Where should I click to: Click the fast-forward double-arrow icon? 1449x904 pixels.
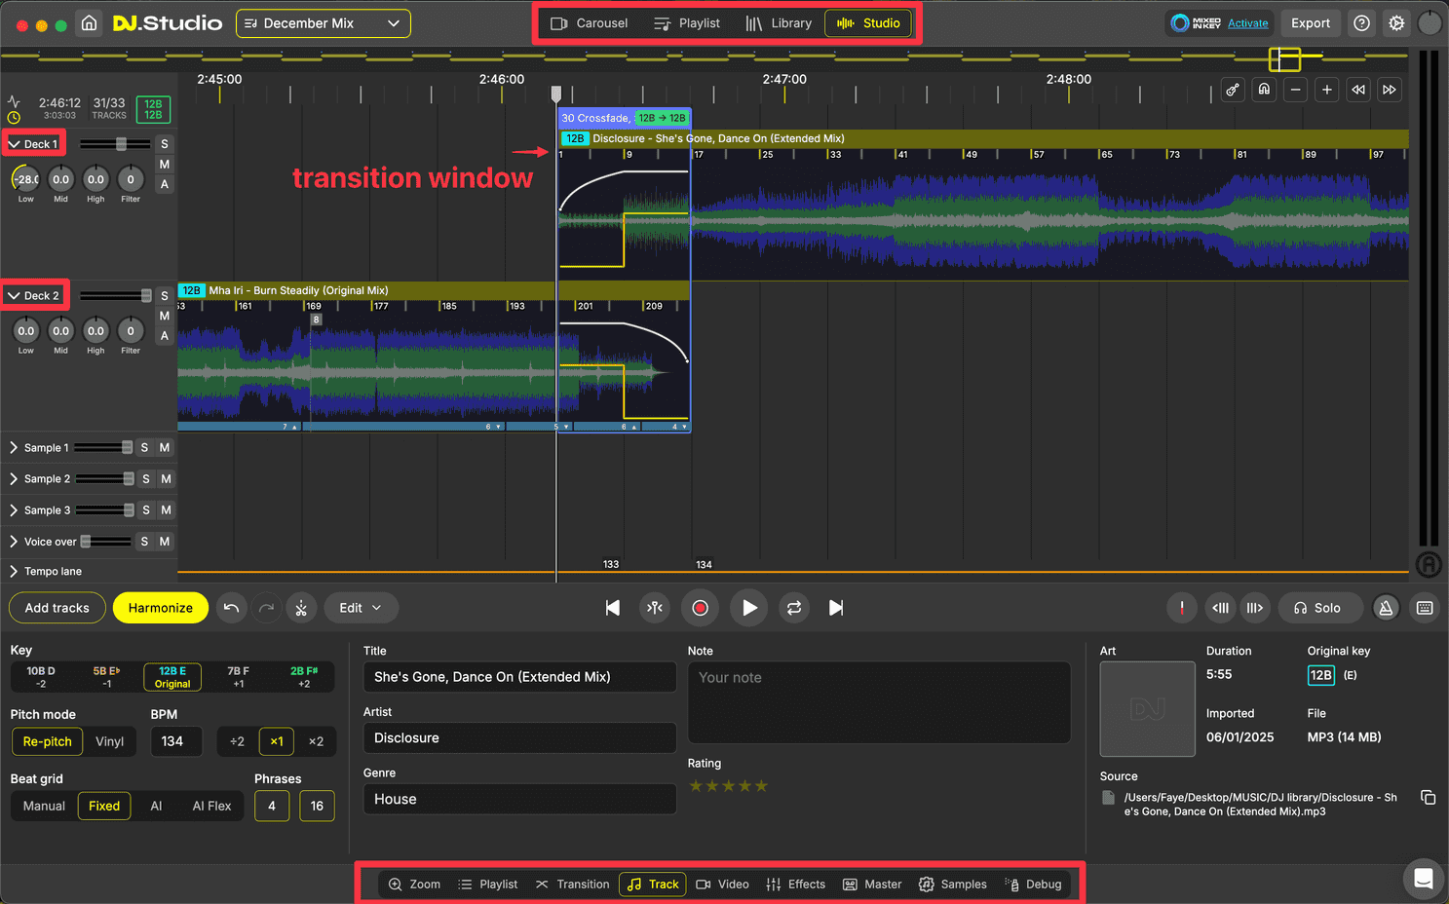(x=1390, y=90)
